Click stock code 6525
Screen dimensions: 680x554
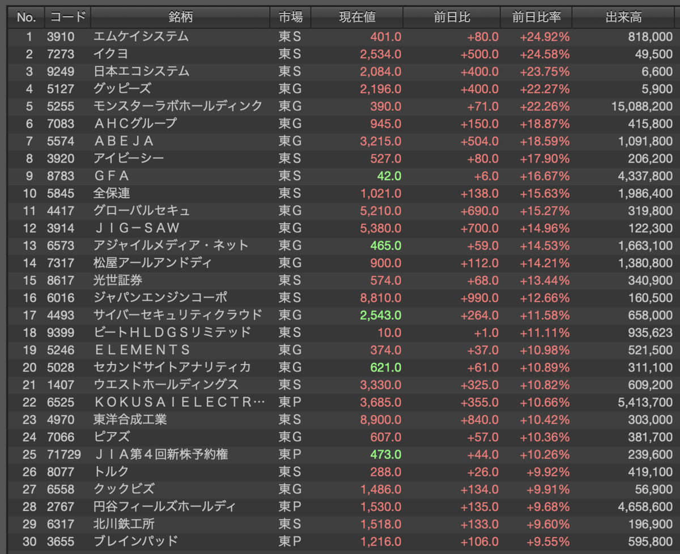61,402
